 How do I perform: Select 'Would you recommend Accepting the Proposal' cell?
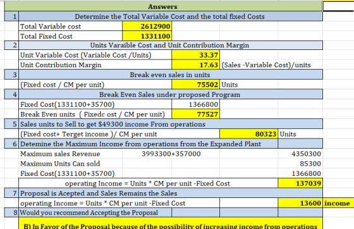pyautogui.click(x=95, y=213)
